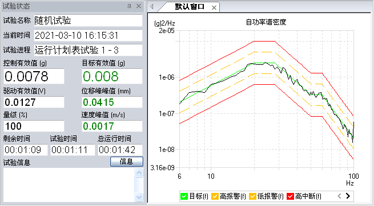Click the 量级 (%) label
This screenshot has width=374, height=206.
pos(15,115)
